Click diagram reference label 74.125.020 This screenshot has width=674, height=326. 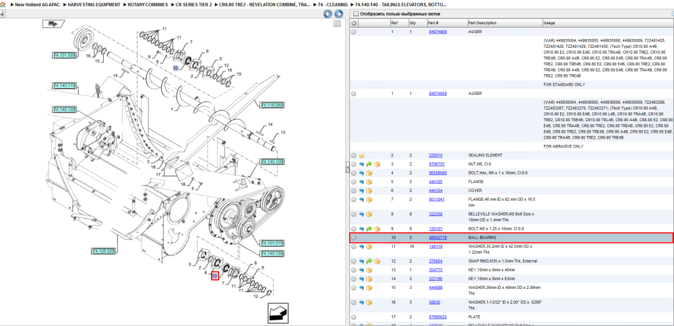coord(103,251)
